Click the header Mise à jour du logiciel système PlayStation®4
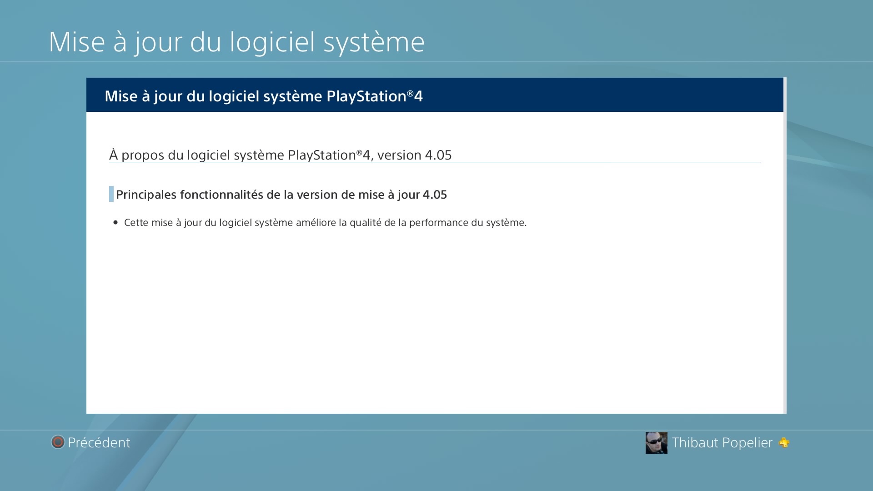This screenshot has height=491, width=873. pyautogui.click(x=264, y=96)
